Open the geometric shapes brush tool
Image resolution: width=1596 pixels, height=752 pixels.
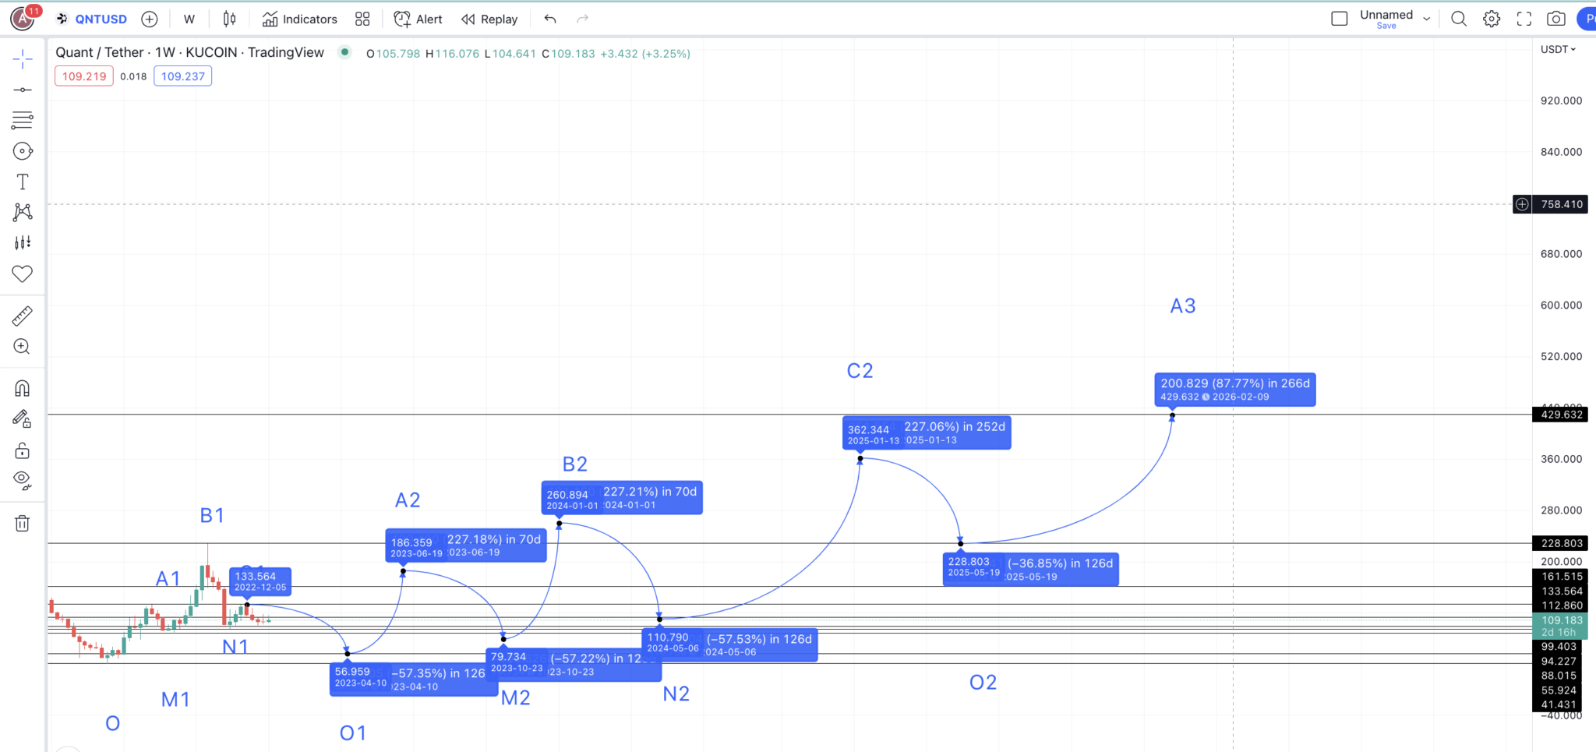point(23,151)
